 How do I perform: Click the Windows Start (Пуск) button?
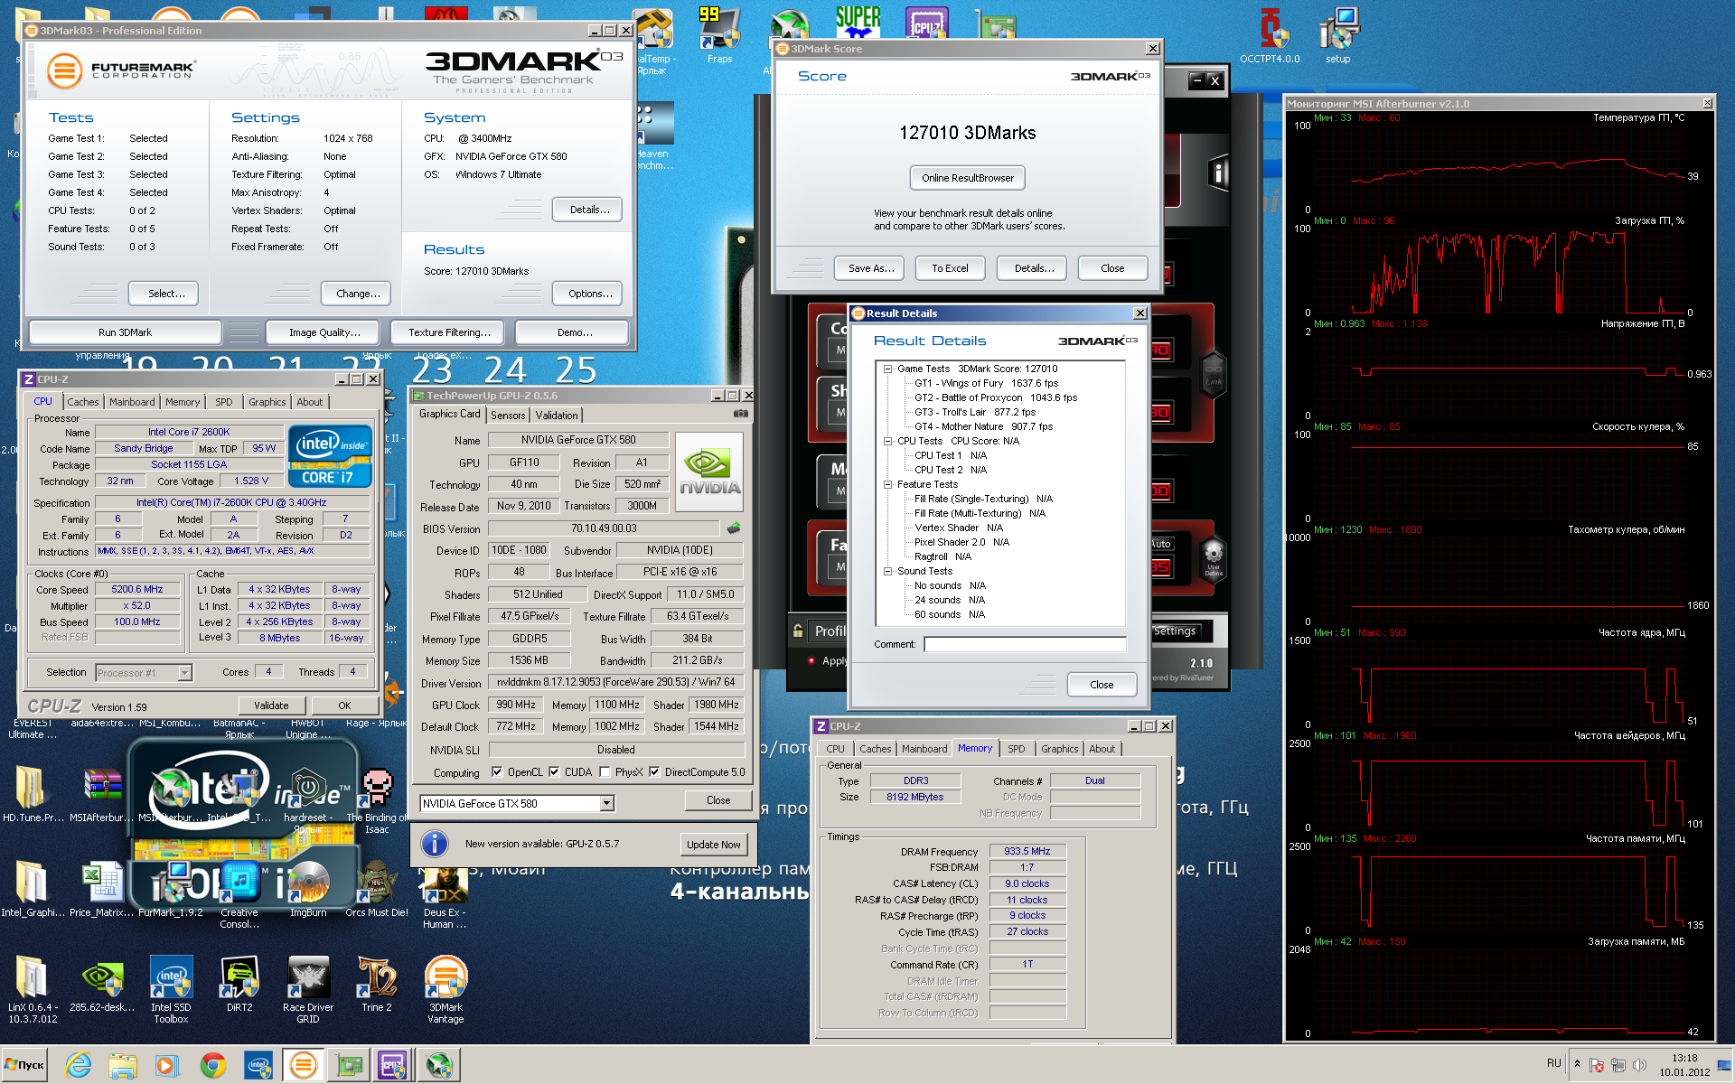point(24,1065)
